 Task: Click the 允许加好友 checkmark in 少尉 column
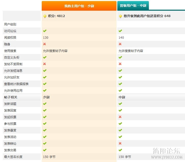[x=45, y=77]
